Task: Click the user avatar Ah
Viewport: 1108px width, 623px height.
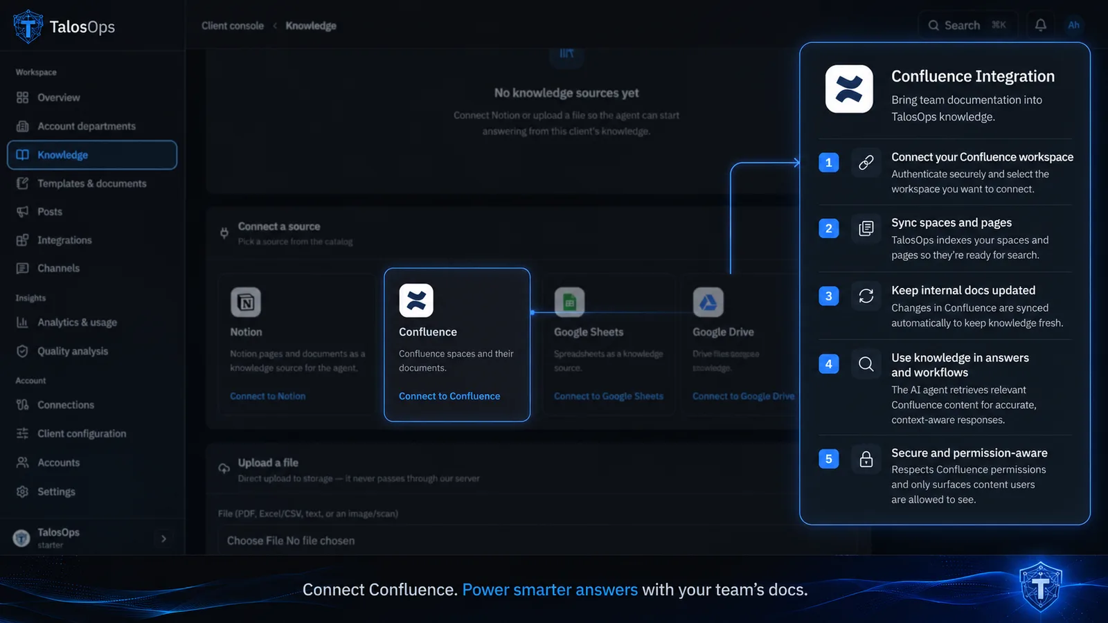Action: coord(1074,25)
